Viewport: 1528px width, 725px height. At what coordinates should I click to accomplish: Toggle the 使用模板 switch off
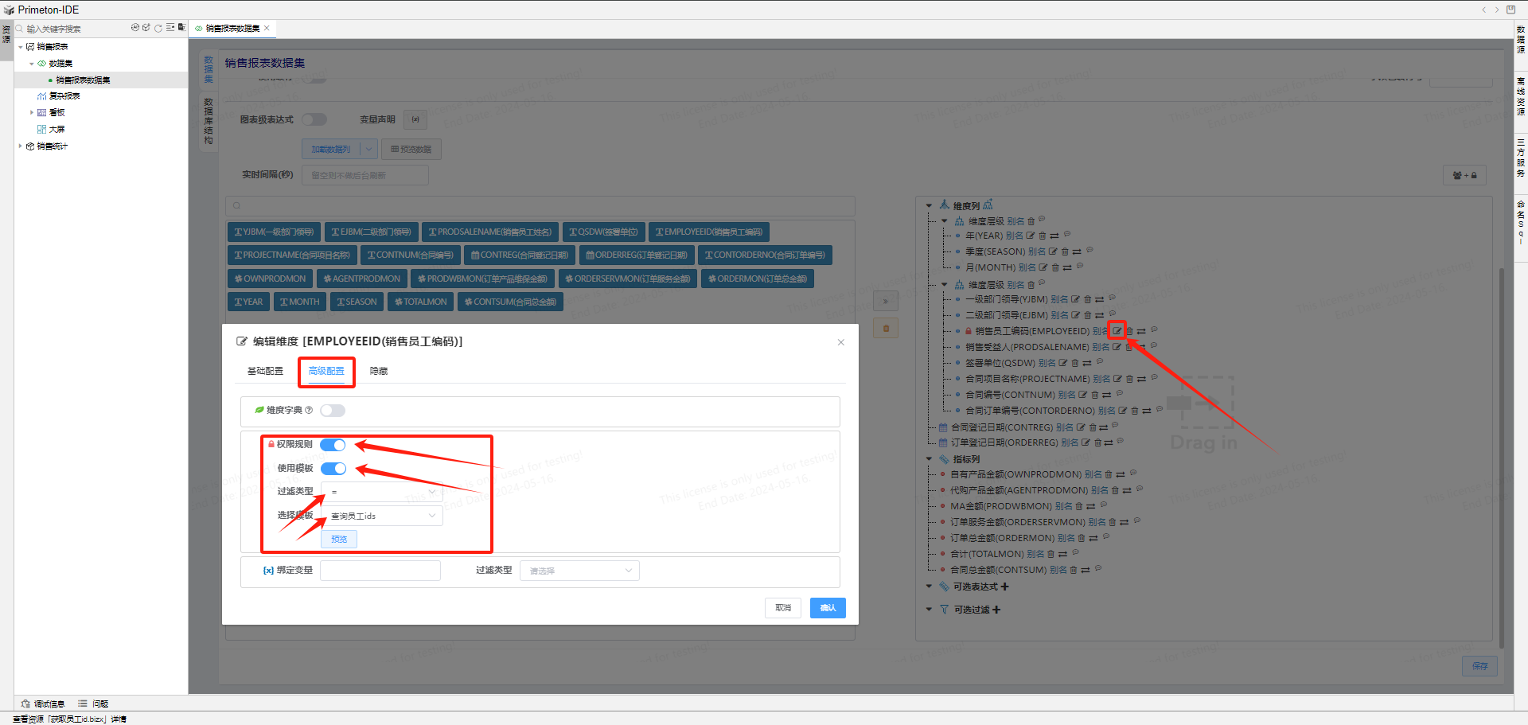[333, 469]
